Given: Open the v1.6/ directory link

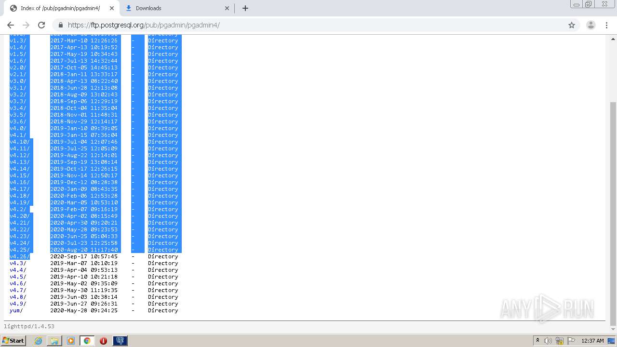Looking at the screenshot, I should pyautogui.click(x=18, y=61).
